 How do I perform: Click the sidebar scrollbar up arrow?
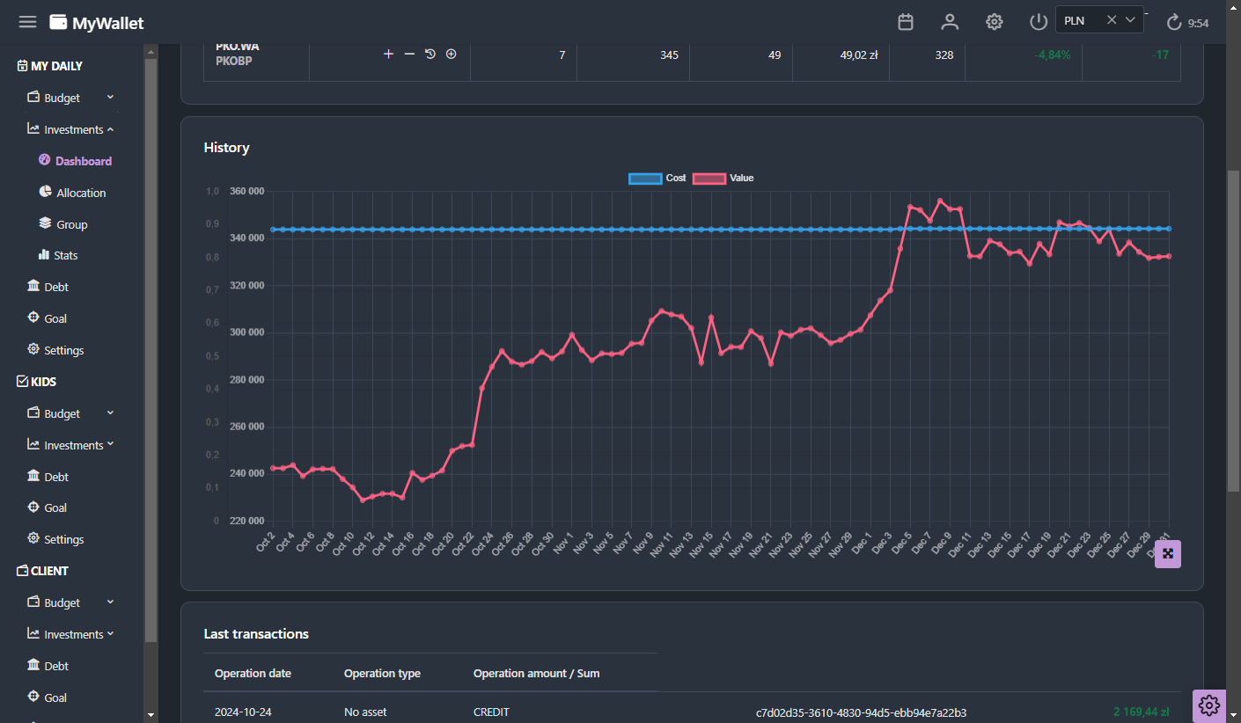(151, 52)
